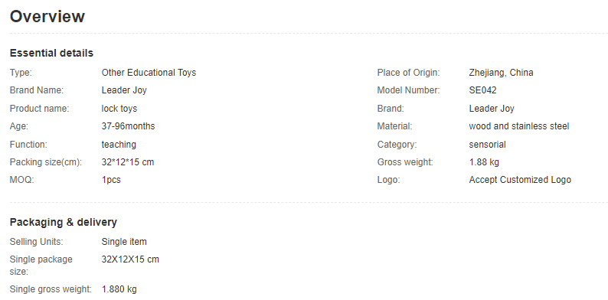Select the Essential details section title
Image resolution: width=608 pixels, height=300 pixels.
coord(51,53)
